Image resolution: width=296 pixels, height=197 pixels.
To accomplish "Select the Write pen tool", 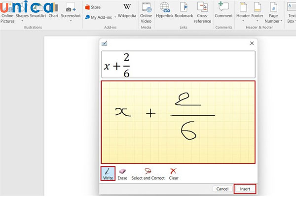I will click(x=108, y=173).
